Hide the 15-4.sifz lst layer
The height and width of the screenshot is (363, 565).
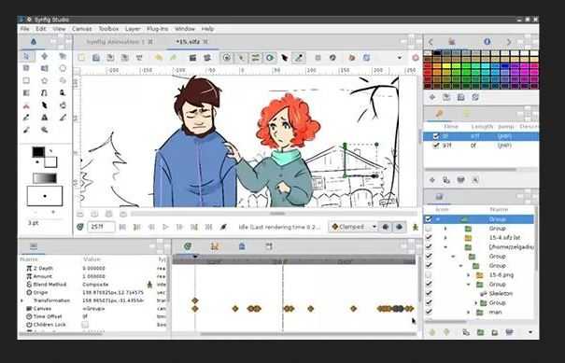click(x=429, y=238)
